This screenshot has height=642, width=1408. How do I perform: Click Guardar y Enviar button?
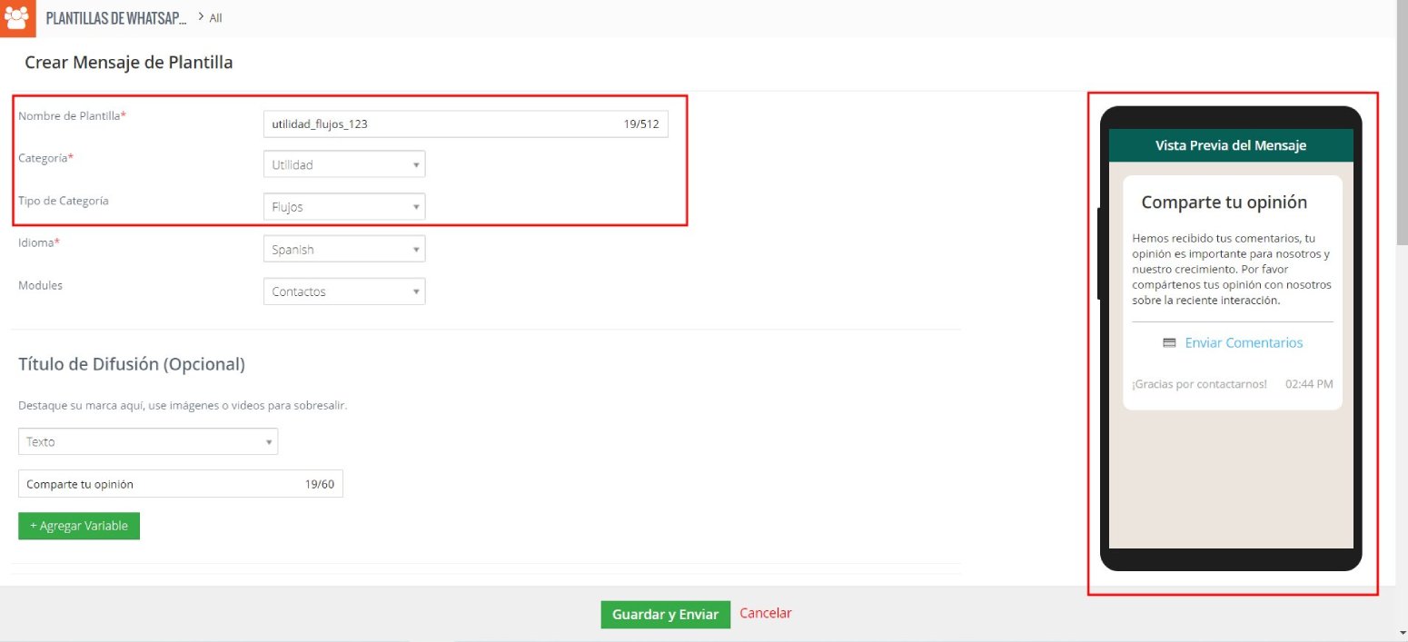[x=665, y=615]
